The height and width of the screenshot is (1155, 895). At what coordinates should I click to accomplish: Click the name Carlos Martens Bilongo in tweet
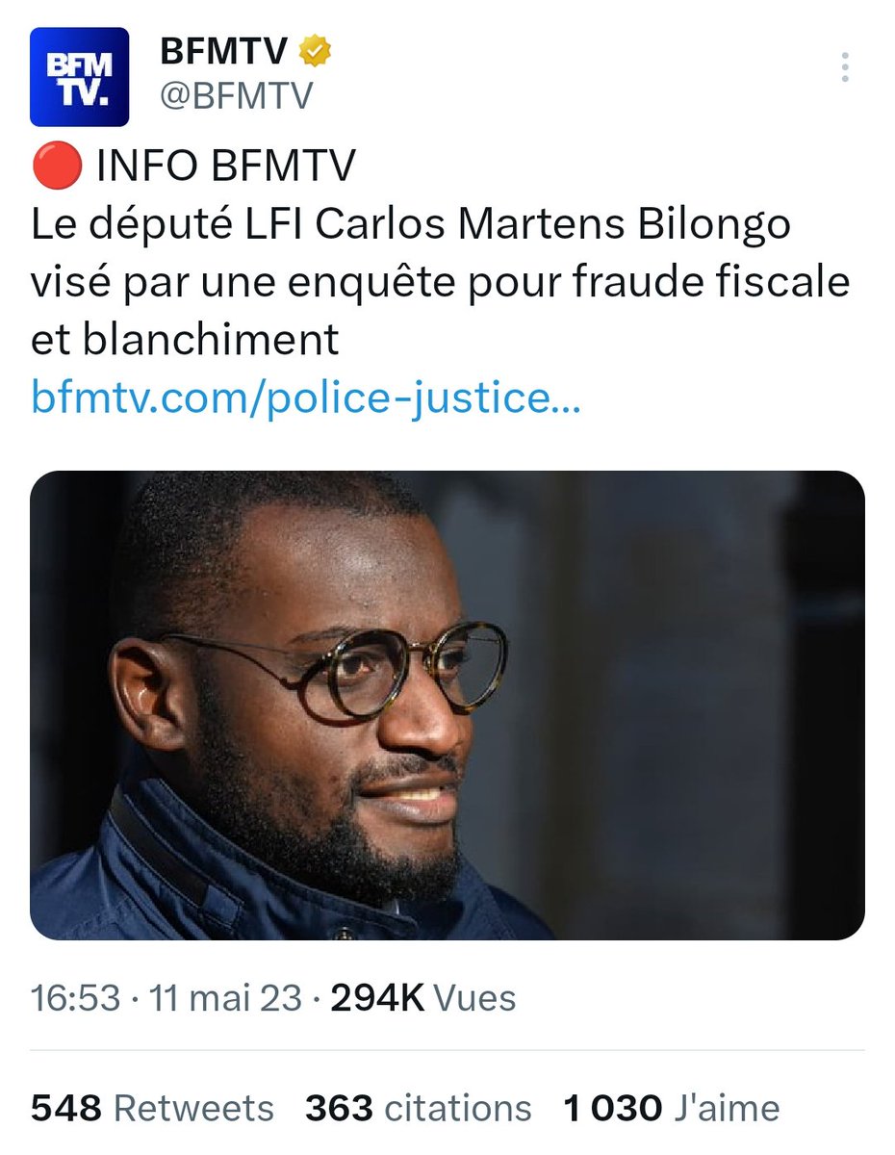click(x=553, y=224)
